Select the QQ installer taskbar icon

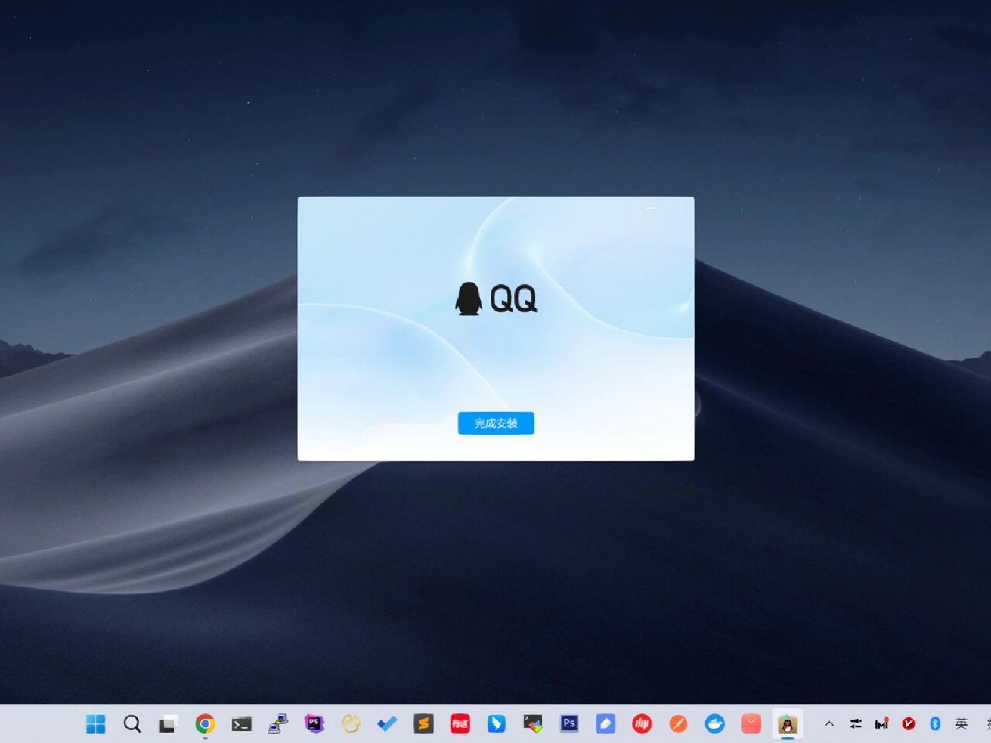788,724
